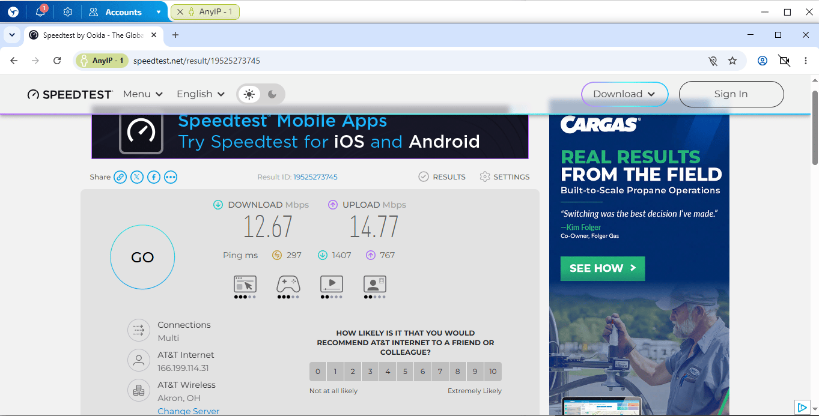Close the Speedtest by Ookla tab
This screenshot has height=416, width=819.
[x=154, y=35]
